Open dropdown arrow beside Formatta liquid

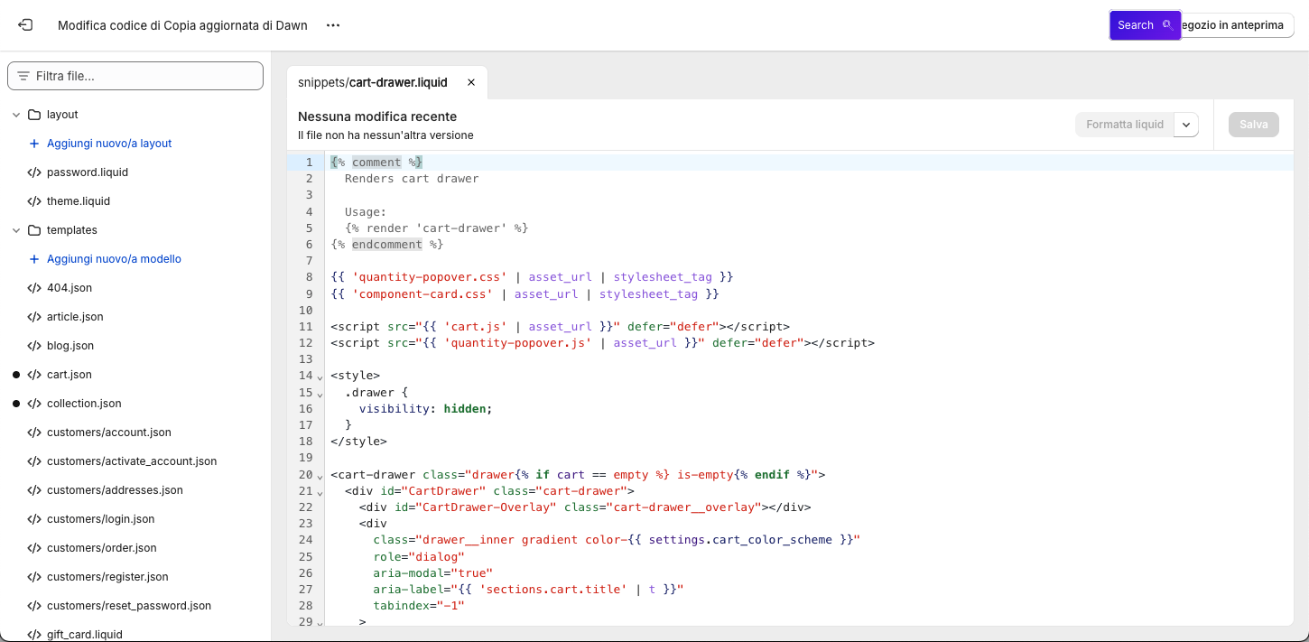coord(1186,125)
